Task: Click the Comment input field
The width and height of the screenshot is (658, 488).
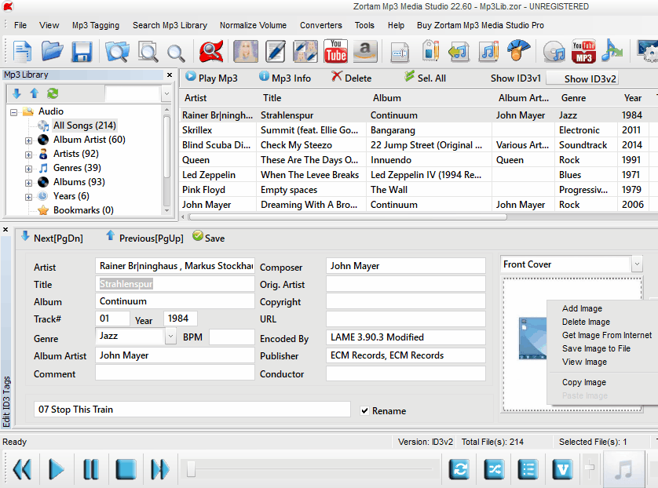Action: point(174,373)
